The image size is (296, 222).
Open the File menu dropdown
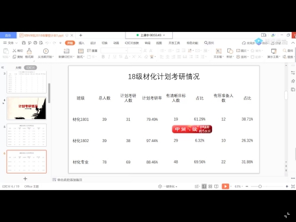click(x=11, y=43)
